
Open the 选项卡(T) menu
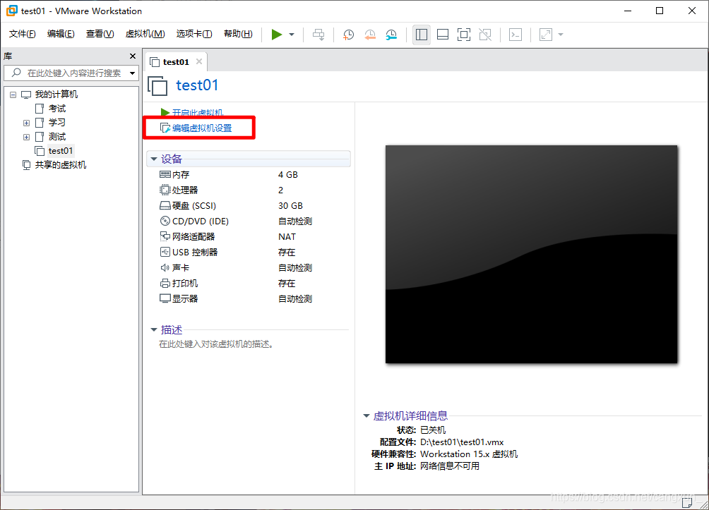tap(194, 34)
